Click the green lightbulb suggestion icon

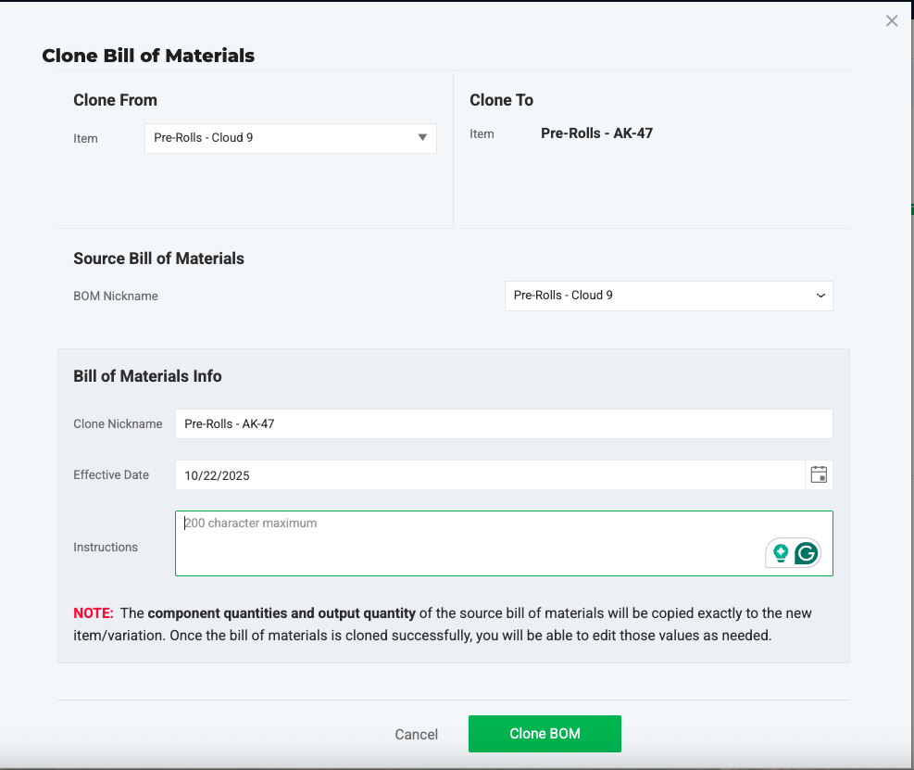point(781,554)
